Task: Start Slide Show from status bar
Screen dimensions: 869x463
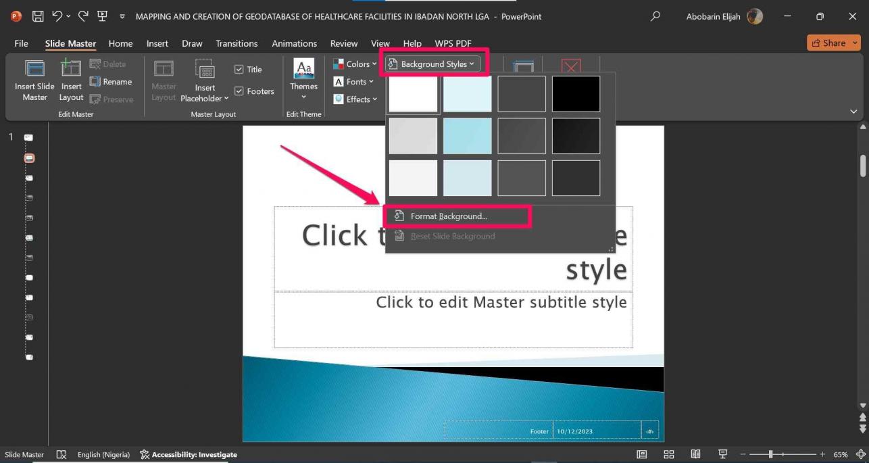Action: coord(722,455)
